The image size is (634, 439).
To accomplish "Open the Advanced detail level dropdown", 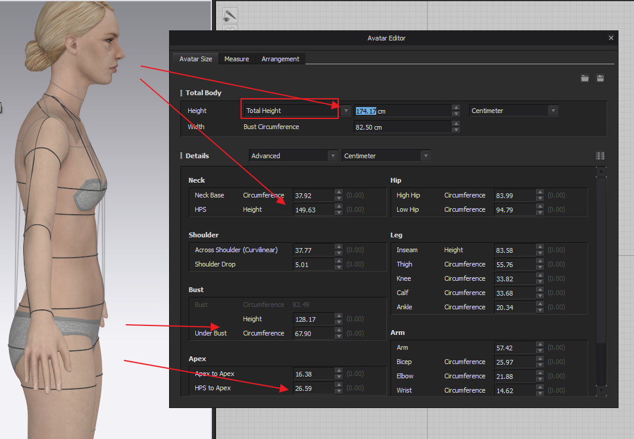I will (293, 155).
